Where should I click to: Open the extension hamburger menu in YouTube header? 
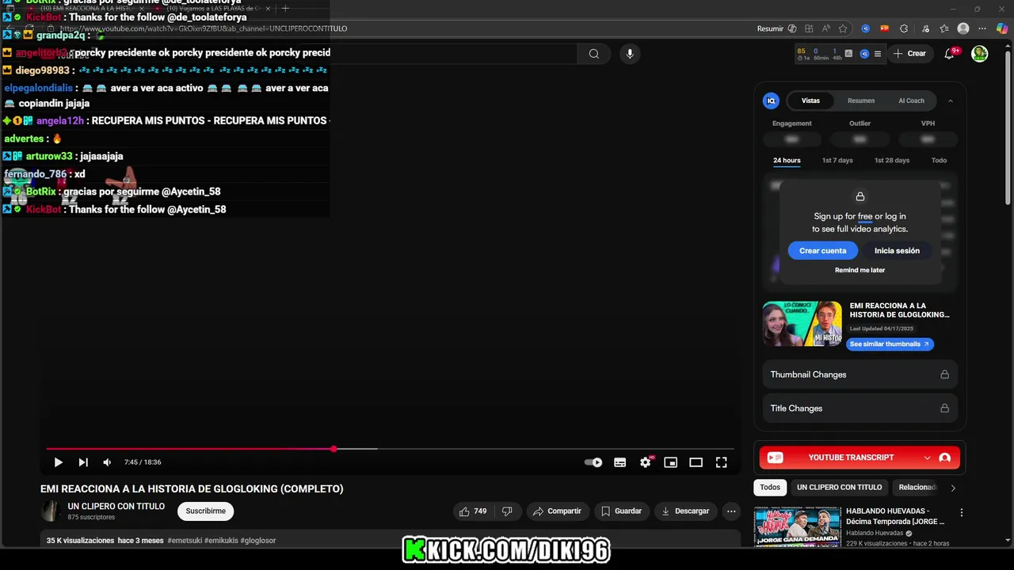pos(877,54)
